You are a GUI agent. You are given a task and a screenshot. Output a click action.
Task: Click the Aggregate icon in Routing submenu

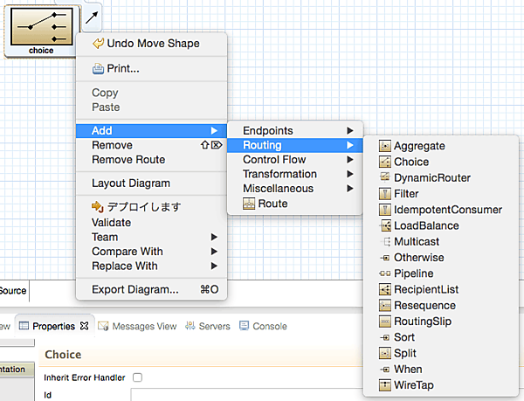385,146
